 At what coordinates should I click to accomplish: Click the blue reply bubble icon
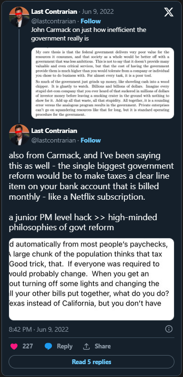48,346
